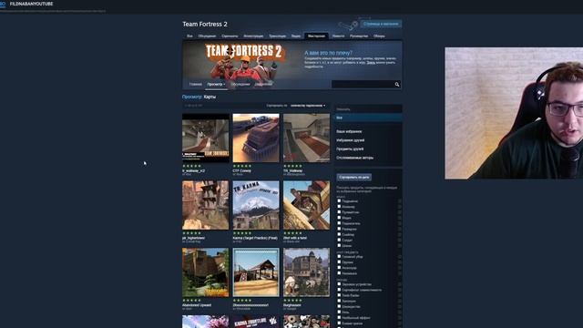The image size is (583, 328).
Task: Open the Руководства tab
Action: (x=359, y=36)
